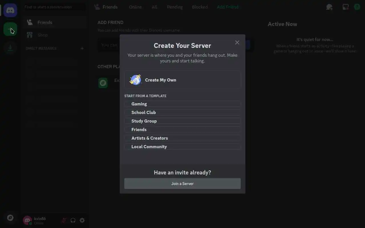
Task: Open the green Help icon
Action: pos(357,7)
